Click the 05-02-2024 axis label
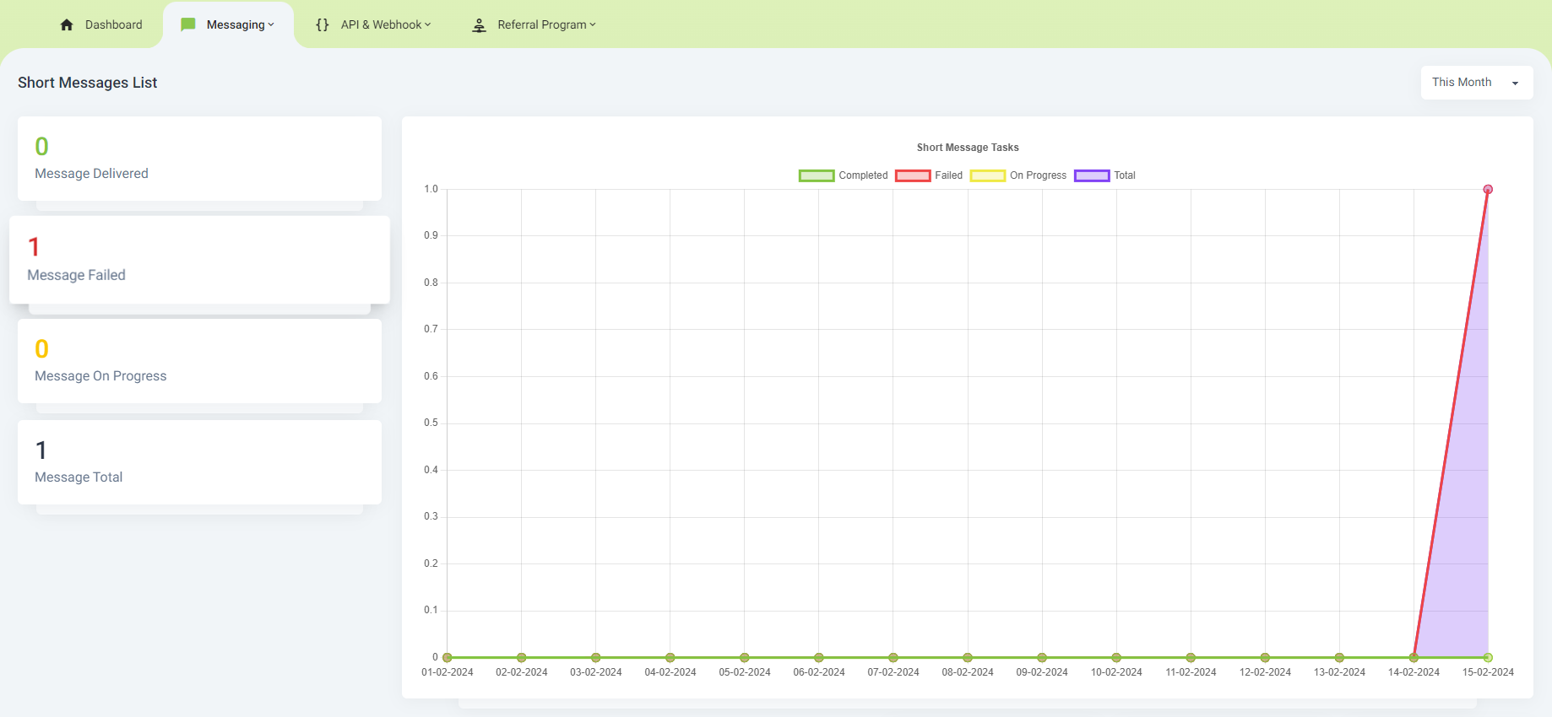 (x=745, y=672)
